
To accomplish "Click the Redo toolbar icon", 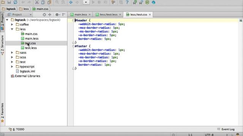I will pos(29,2).
